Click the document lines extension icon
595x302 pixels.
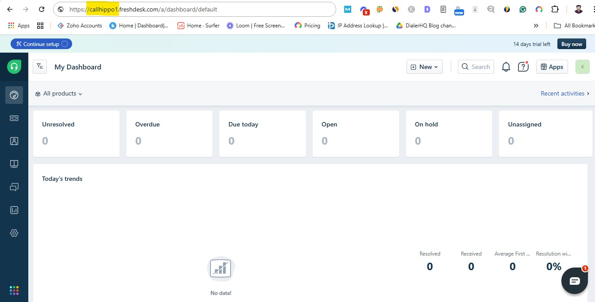point(443,9)
